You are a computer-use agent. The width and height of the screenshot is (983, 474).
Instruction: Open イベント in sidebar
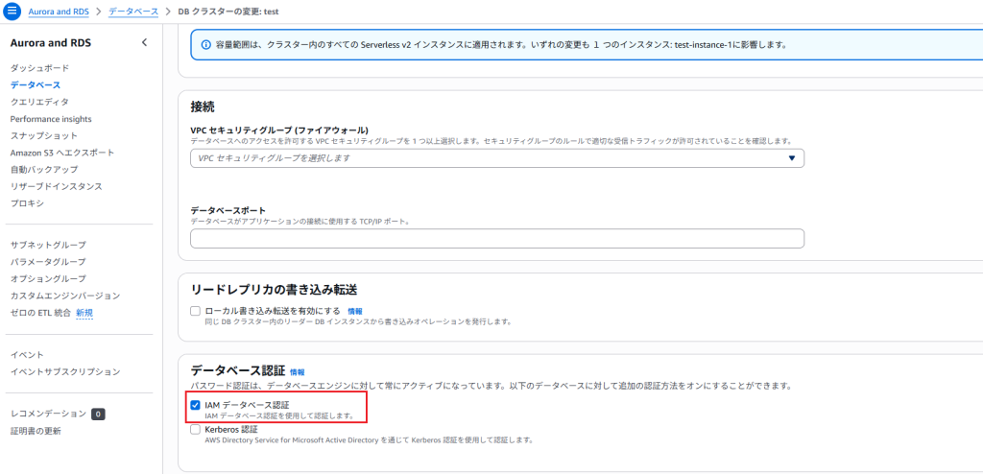tap(27, 355)
